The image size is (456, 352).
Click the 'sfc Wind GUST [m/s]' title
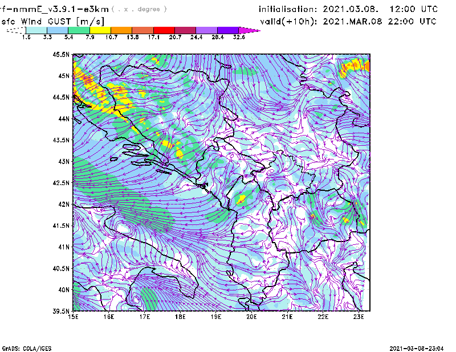[52, 22]
